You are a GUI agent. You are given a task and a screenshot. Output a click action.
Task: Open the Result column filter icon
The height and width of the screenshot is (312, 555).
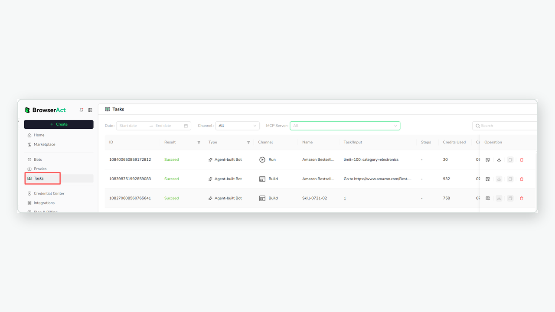199,142
